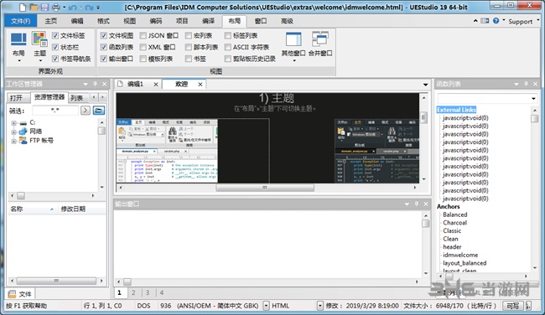Open file with the folder icon in title bar

click(x=34, y=7)
